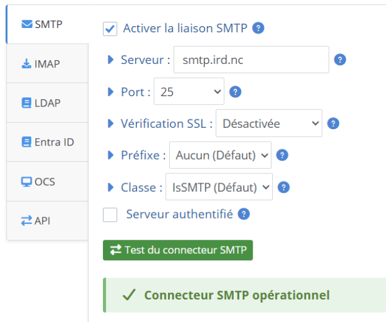
Task: Click help icon beside Serveur authentifié
Action: (x=244, y=214)
